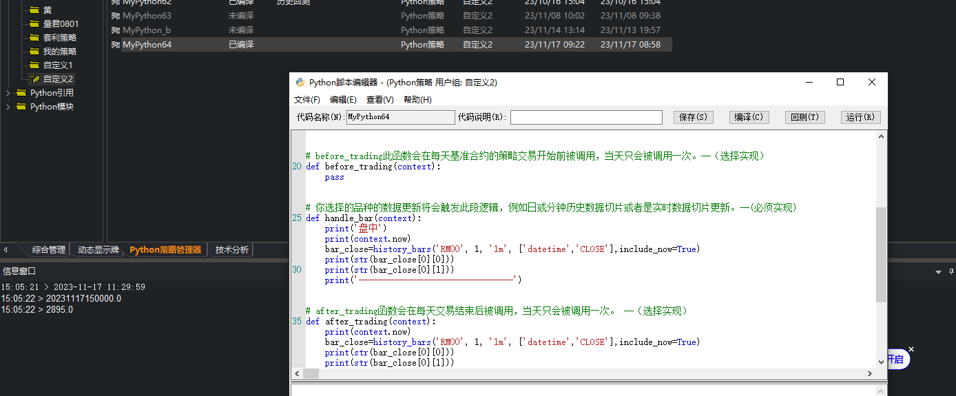This screenshot has height=396, width=956.
Task: Open the 信息窗口 panel dropdown arrow
Action: (x=938, y=272)
